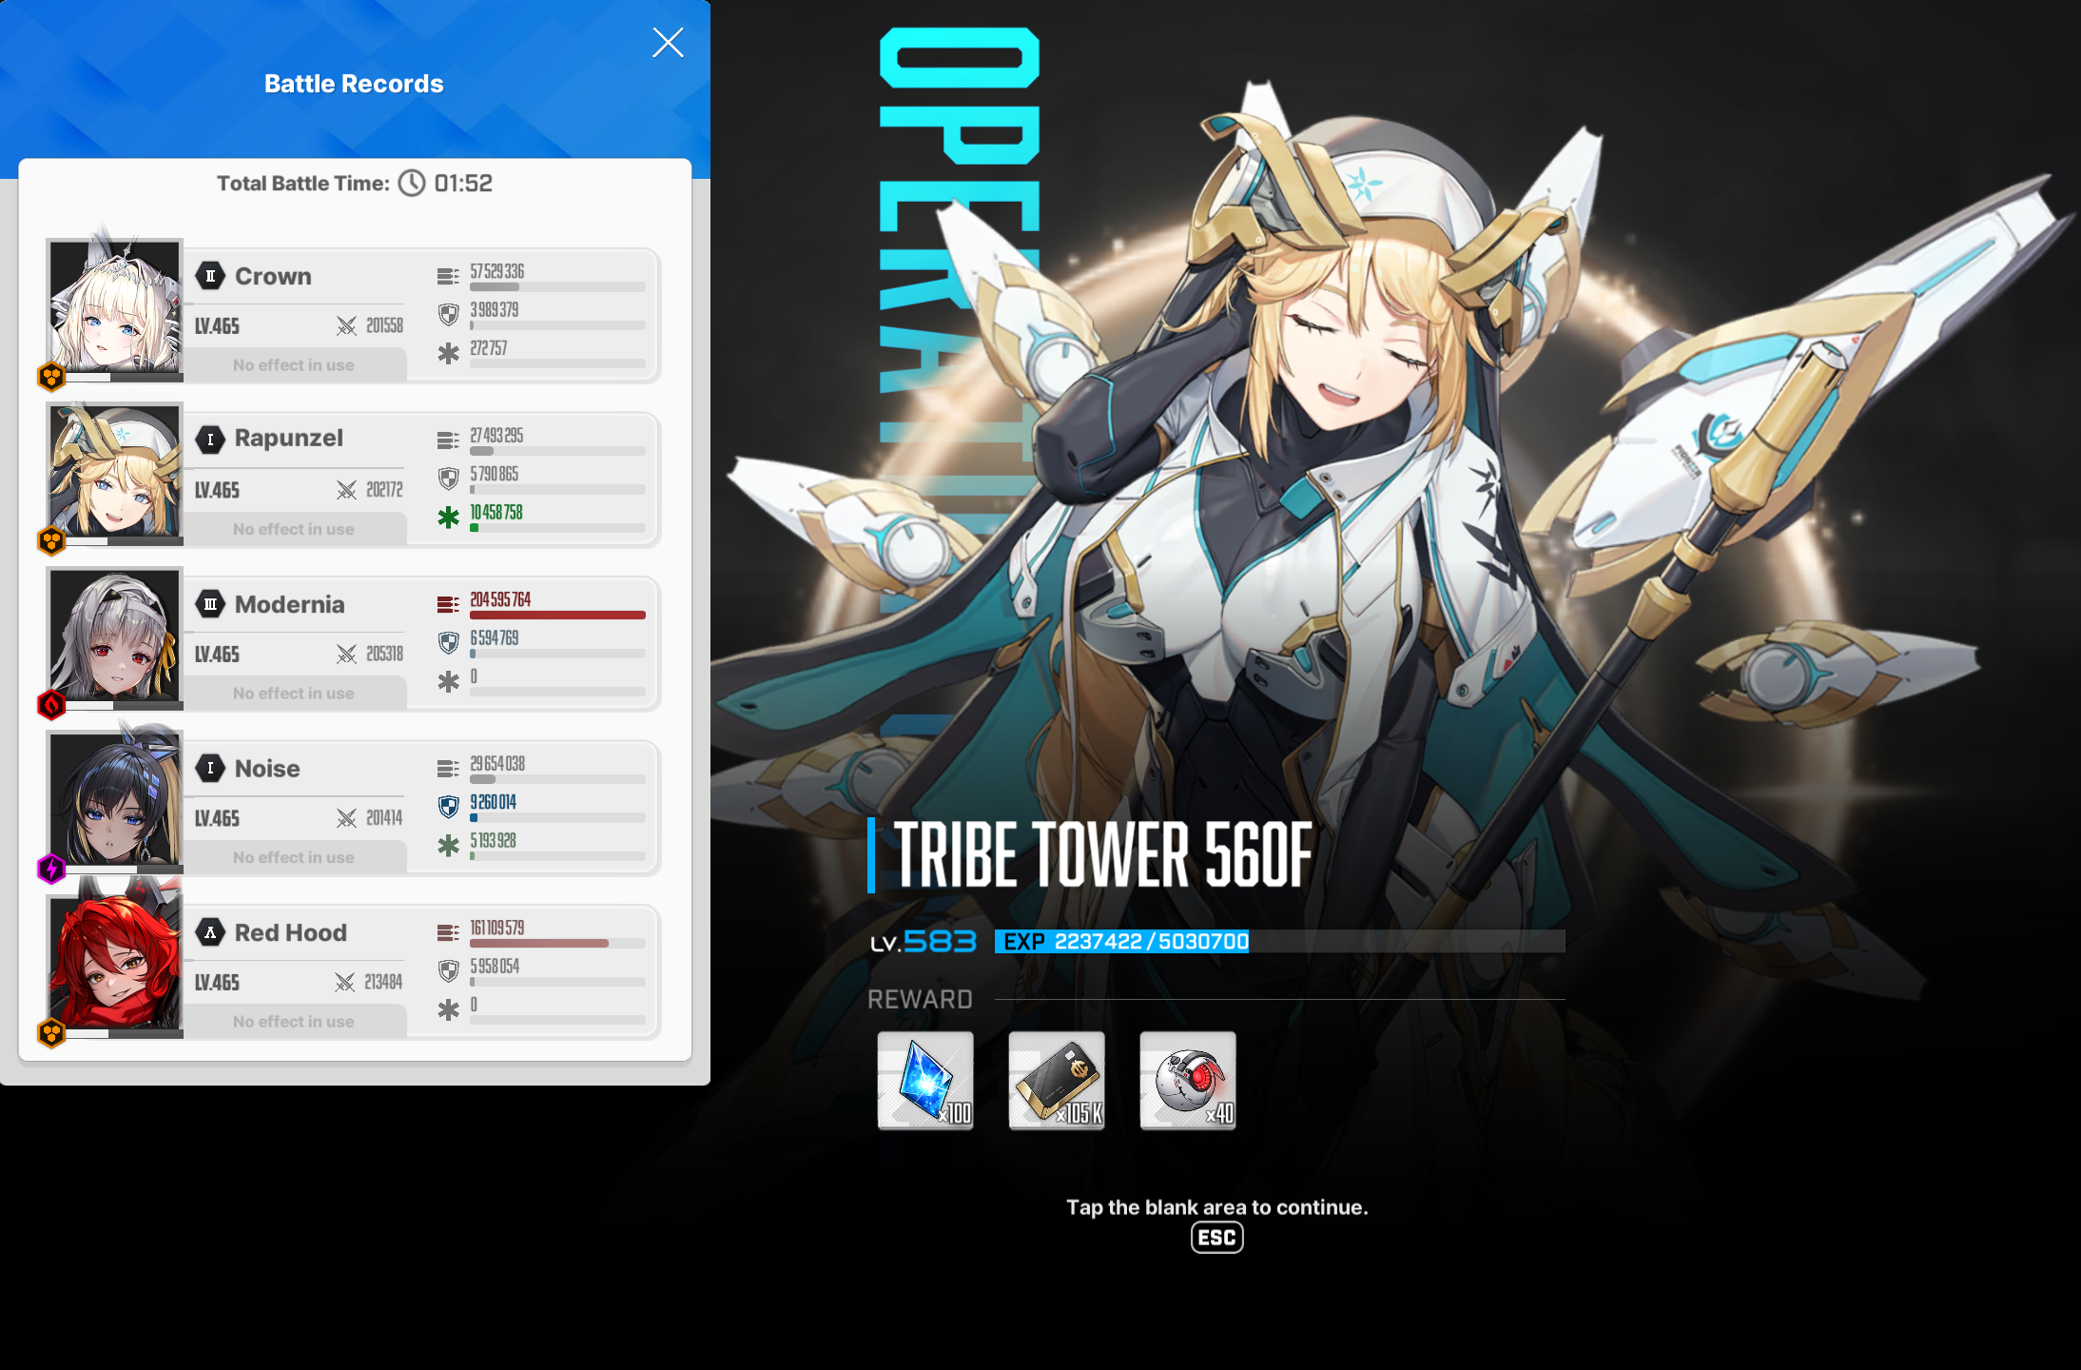Click Modernia's damage value 204595764

point(500,599)
